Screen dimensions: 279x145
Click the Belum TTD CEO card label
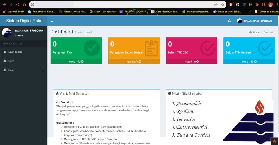[178, 52]
